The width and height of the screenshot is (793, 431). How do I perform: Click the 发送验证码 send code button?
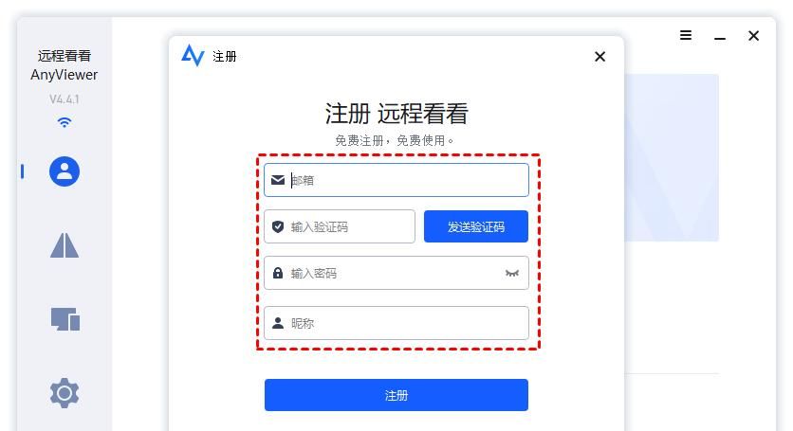pyautogui.click(x=476, y=226)
